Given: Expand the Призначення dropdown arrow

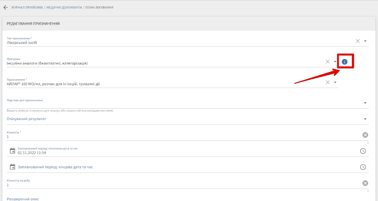Looking at the screenshot, I should click(x=335, y=82).
